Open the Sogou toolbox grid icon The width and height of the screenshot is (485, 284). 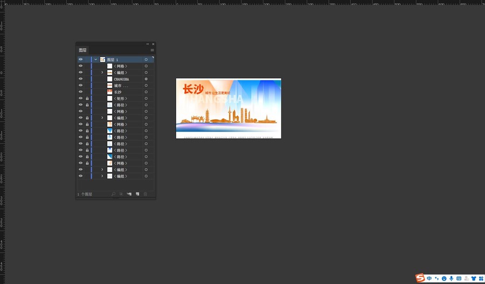[x=481, y=279]
